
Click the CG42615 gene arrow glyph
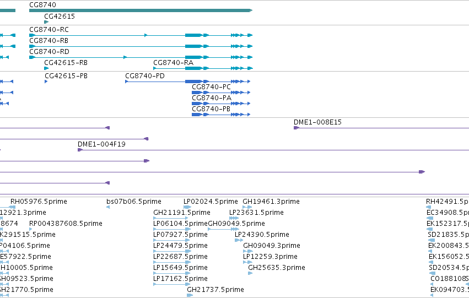46,22
